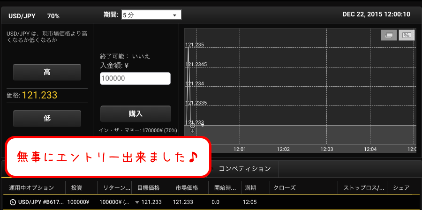Click the 121.2345 chart price label
The height and width of the screenshot is (210, 422).
(x=196, y=64)
